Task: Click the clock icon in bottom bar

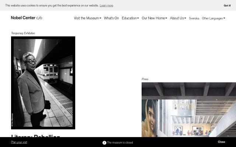Action: click(104, 143)
